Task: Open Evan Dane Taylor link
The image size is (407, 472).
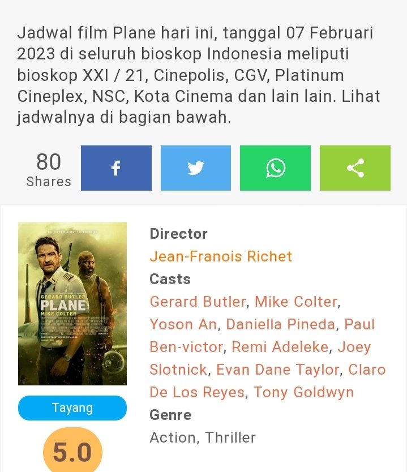Action: tap(278, 370)
